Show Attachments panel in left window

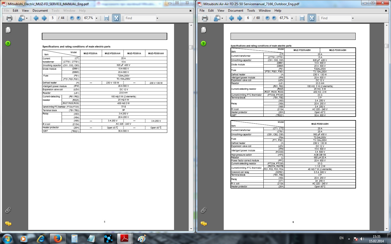8,210
